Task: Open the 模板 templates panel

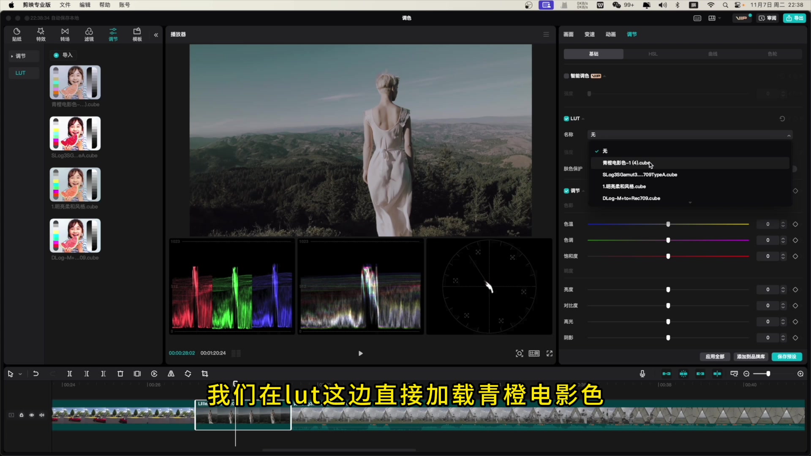Action: pyautogui.click(x=137, y=35)
